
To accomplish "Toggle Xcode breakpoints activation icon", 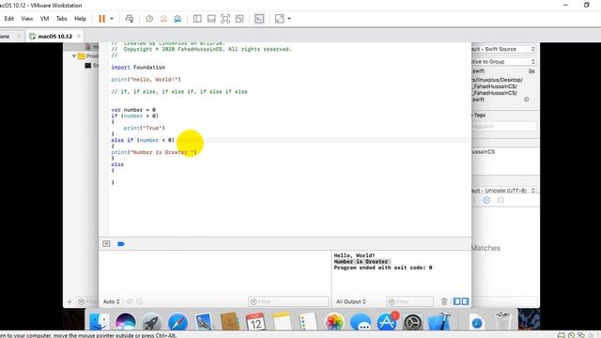I will point(121,244).
